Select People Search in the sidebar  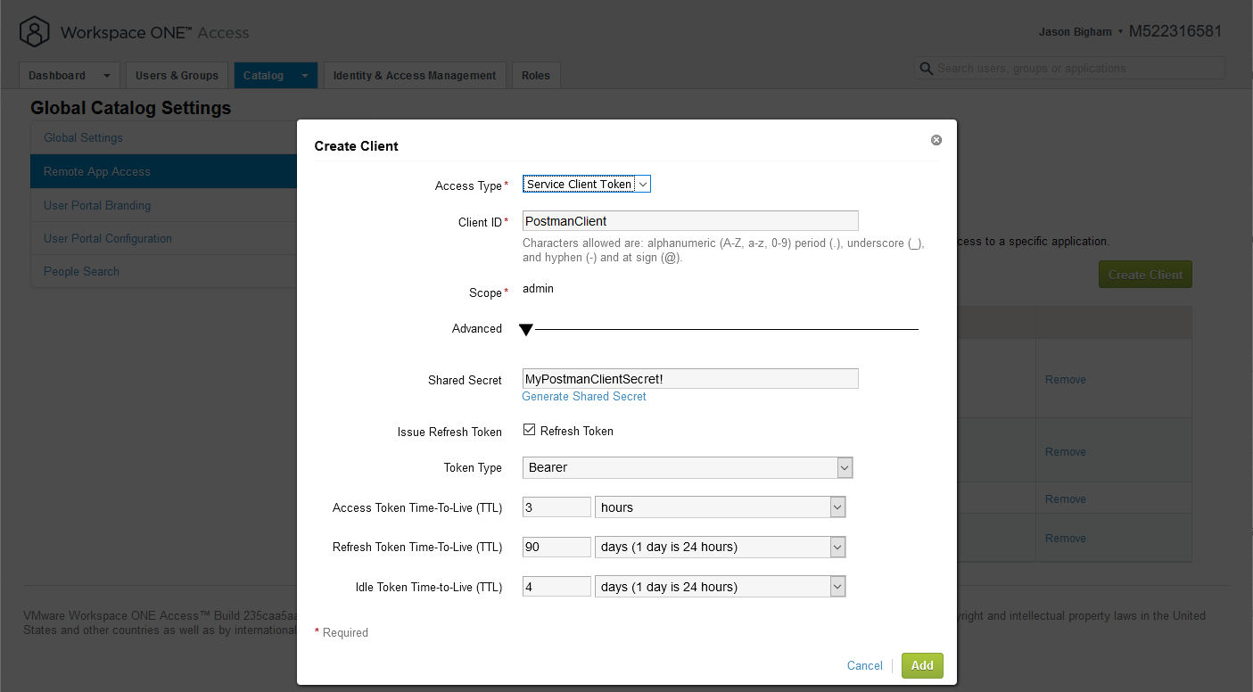[x=81, y=271]
